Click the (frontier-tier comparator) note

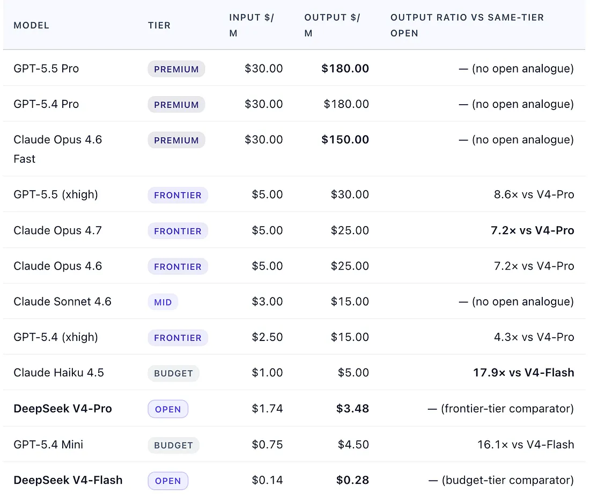pos(501,408)
